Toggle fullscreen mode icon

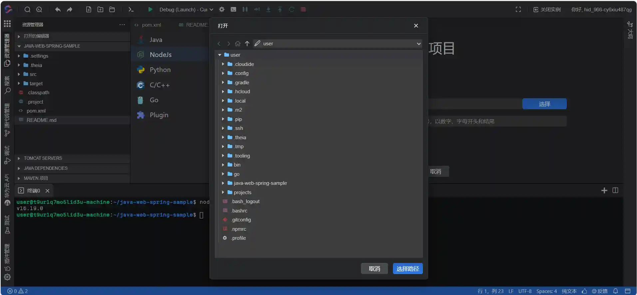pyautogui.click(x=518, y=10)
